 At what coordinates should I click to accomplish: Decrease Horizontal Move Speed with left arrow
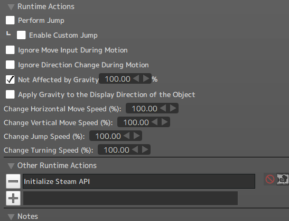[x=163, y=108]
